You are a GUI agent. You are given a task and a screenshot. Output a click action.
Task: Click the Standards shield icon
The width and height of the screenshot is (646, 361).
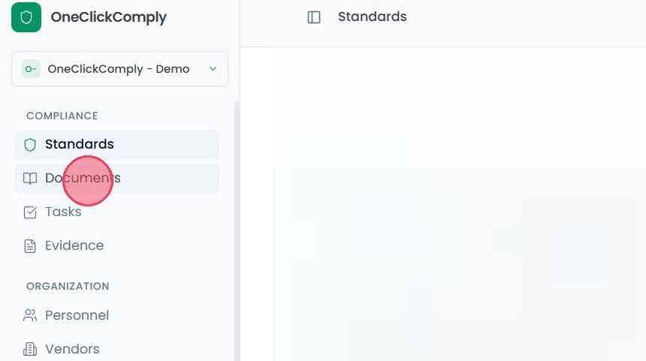click(30, 145)
